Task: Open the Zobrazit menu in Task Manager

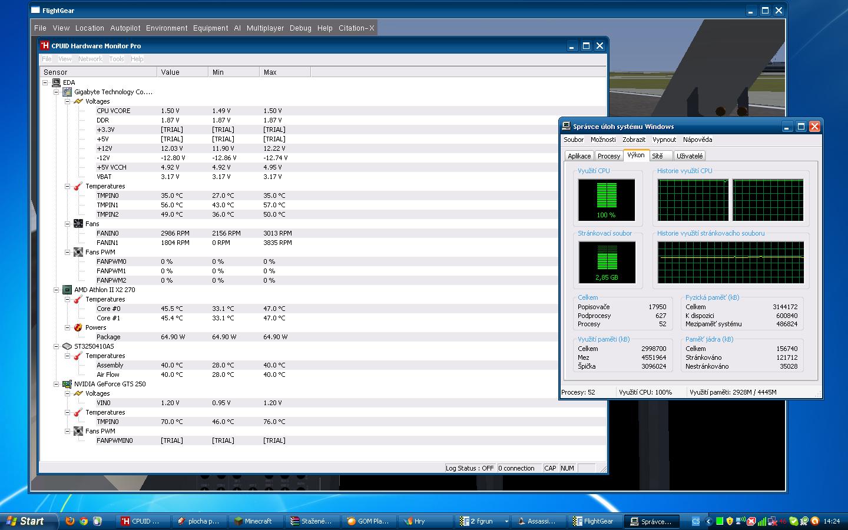Action: [634, 140]
